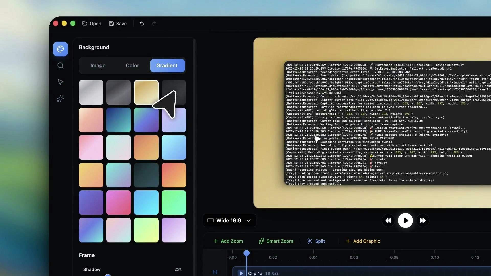This screenshot has width=491, height=276.
Task: Select the purple to aqua gradient swatch
Action: click(x=91, y=230)
